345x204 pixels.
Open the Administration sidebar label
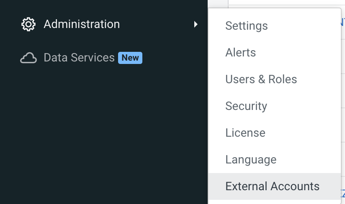pyautogui.click(x=82, y=24)
